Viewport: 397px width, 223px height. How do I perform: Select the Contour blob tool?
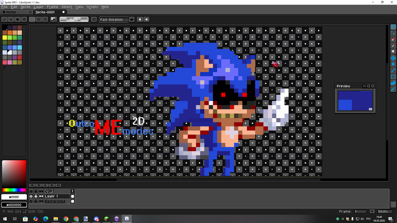[x=393, y=83]
